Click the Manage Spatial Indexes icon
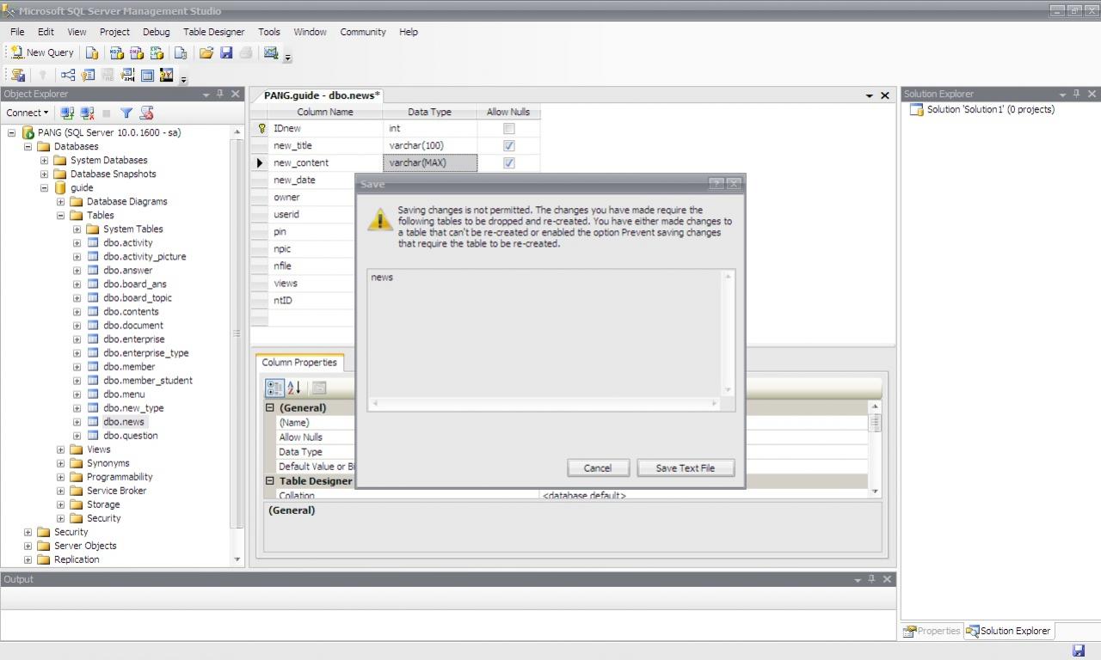1101x660 pixels. [x=167, y=76]
